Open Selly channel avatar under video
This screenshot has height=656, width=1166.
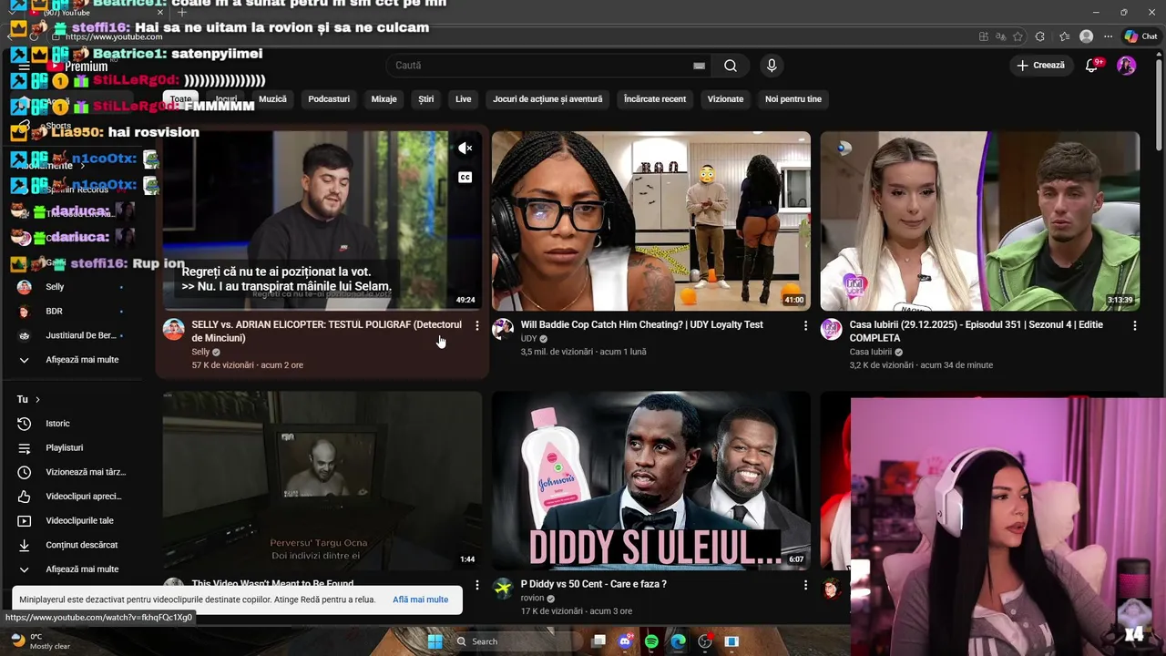coord(173,329)
